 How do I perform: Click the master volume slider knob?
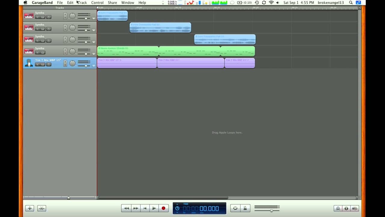271,210
